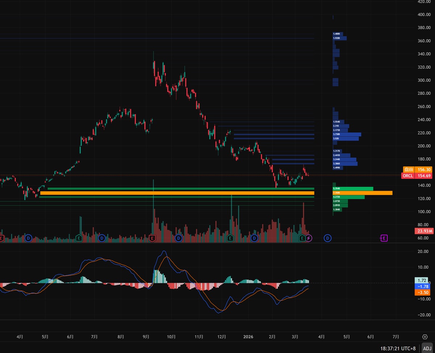Select the green 5.354B volume profile bar
This screenshot has height=353, width=435.
(353, 189)
